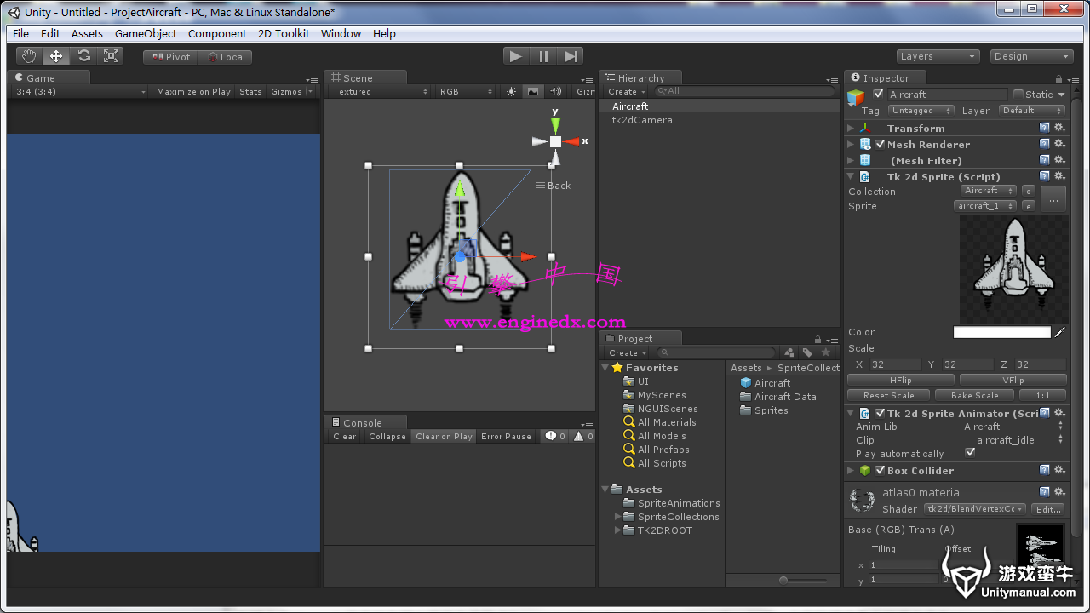Image resolution: width=1090 pixels, height=613 pixels.
Task: Toggle console warning count icon
Action: [583, 436]
